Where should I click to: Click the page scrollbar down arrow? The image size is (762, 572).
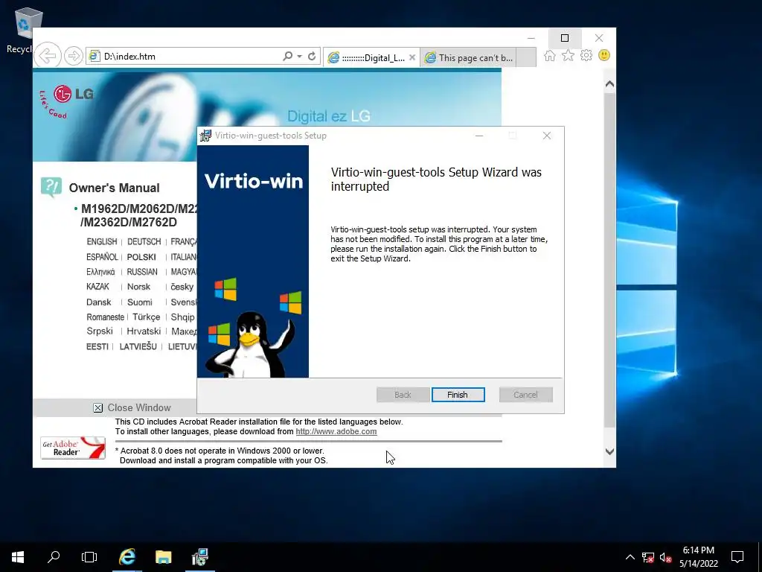[609, 451]
